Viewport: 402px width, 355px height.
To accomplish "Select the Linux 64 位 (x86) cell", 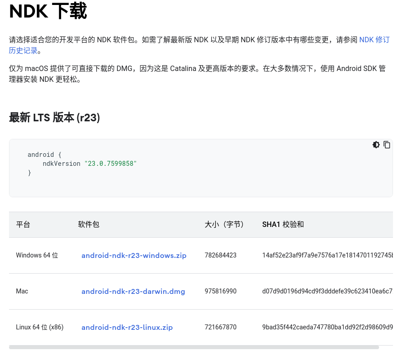I will pos(40,327).
